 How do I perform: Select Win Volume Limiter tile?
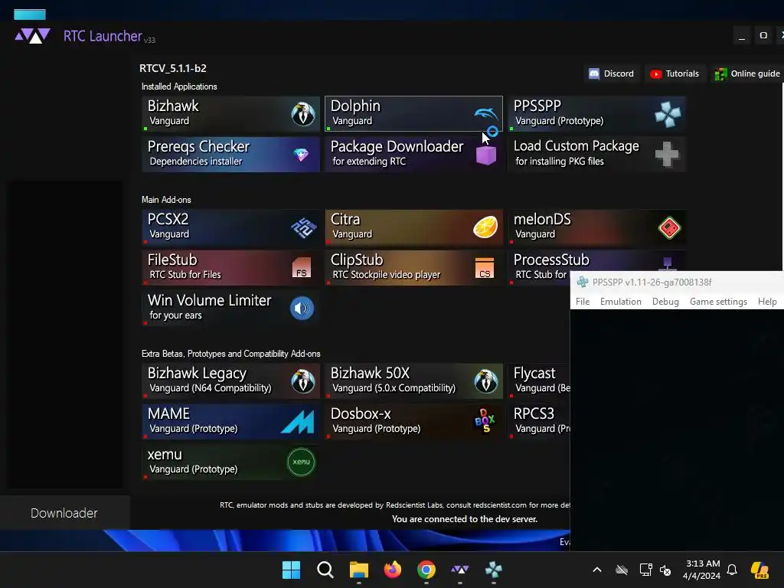(x=230, y=308)
